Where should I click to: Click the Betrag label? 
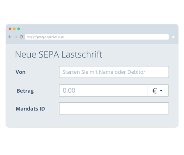pos(25,91)
